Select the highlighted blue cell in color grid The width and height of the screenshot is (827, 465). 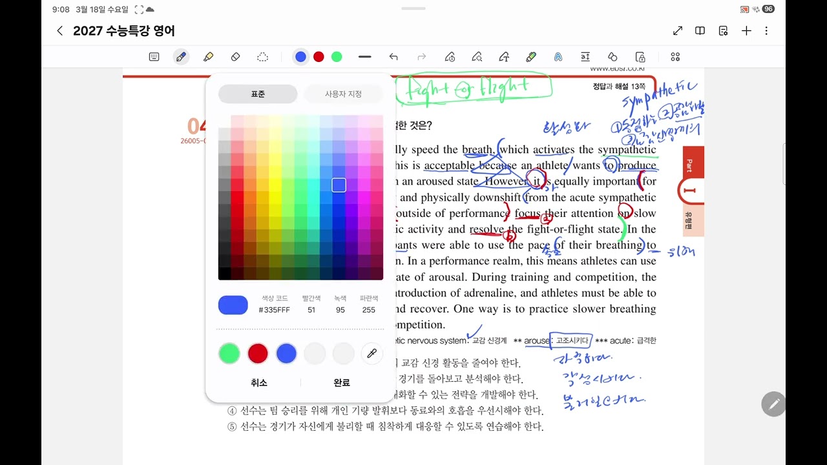[339, 185]
